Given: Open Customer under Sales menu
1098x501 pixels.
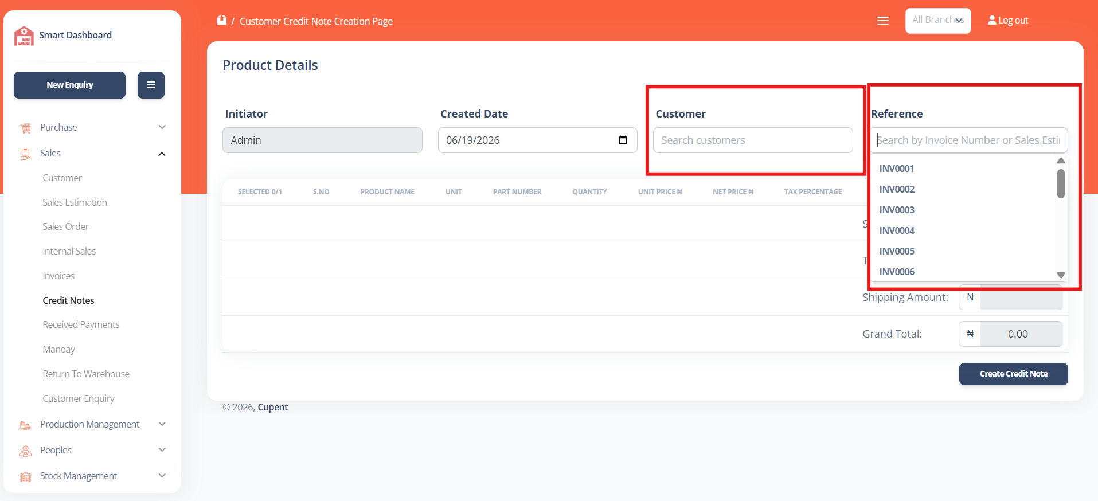Looking at the screenshot, I should [x=62, y=178].
